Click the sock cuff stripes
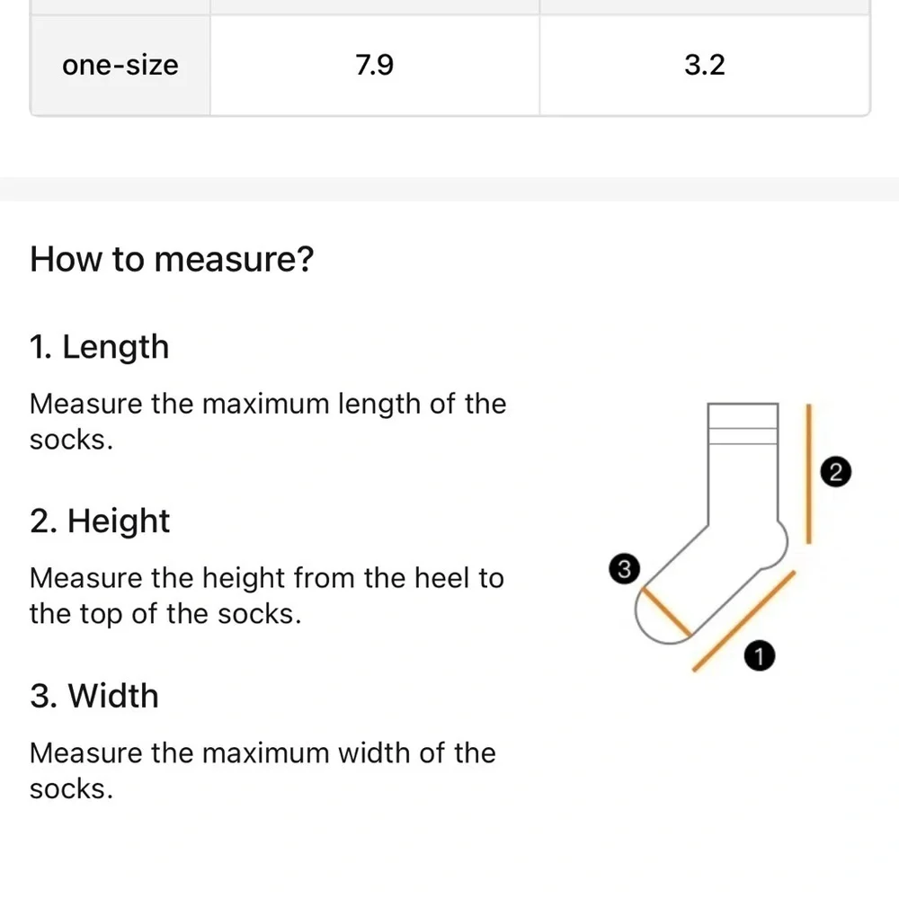Viewport: 899px width, 899px height. coord(743,435)
